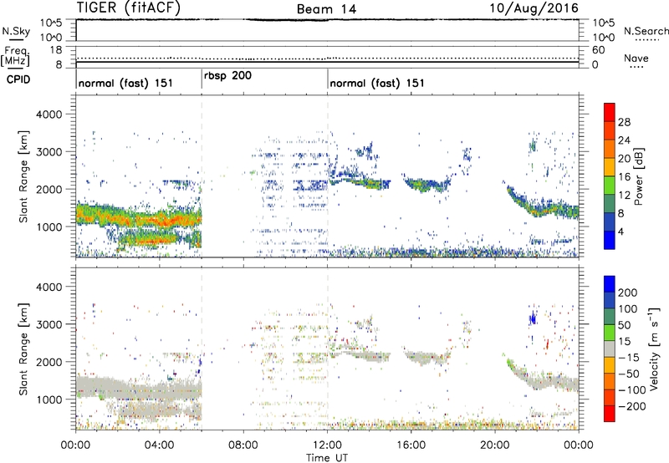
Task: Select the 4000 tick in the power panel
Action: 49,114
